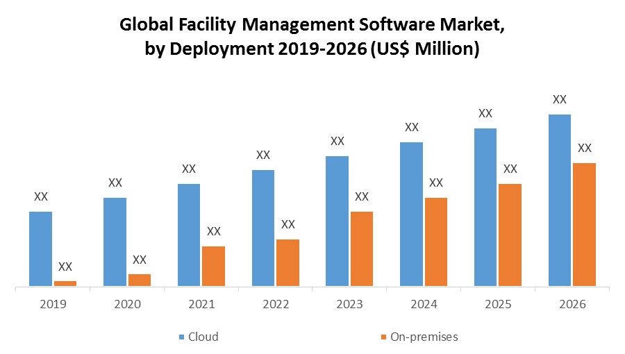Click the 2026 axis year label
This screenshot has width=625, height=354.
[572, 304]
